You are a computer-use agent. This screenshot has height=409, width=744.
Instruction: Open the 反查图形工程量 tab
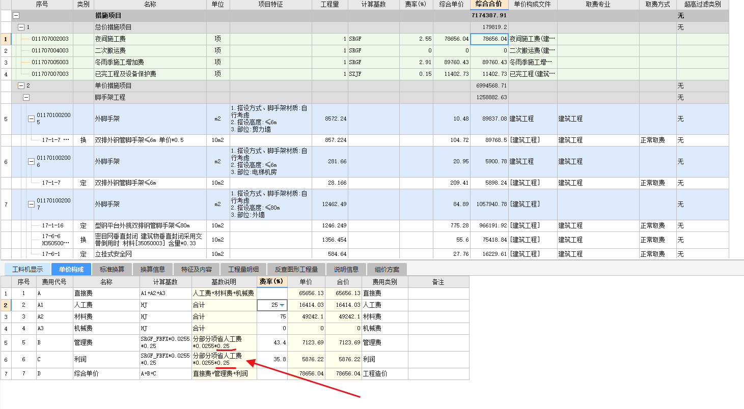click(x=296, y=269)
